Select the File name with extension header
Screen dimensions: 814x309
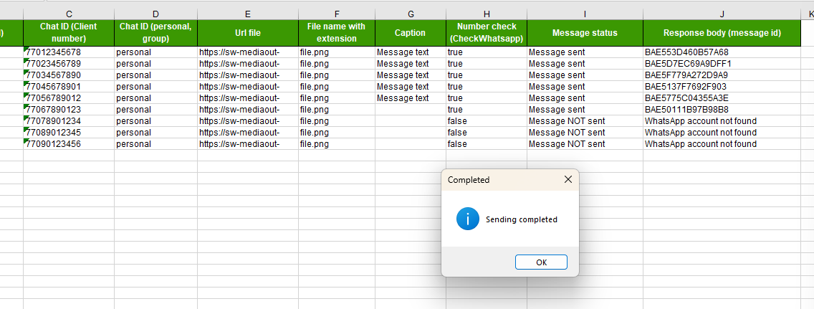click(336, 33)
